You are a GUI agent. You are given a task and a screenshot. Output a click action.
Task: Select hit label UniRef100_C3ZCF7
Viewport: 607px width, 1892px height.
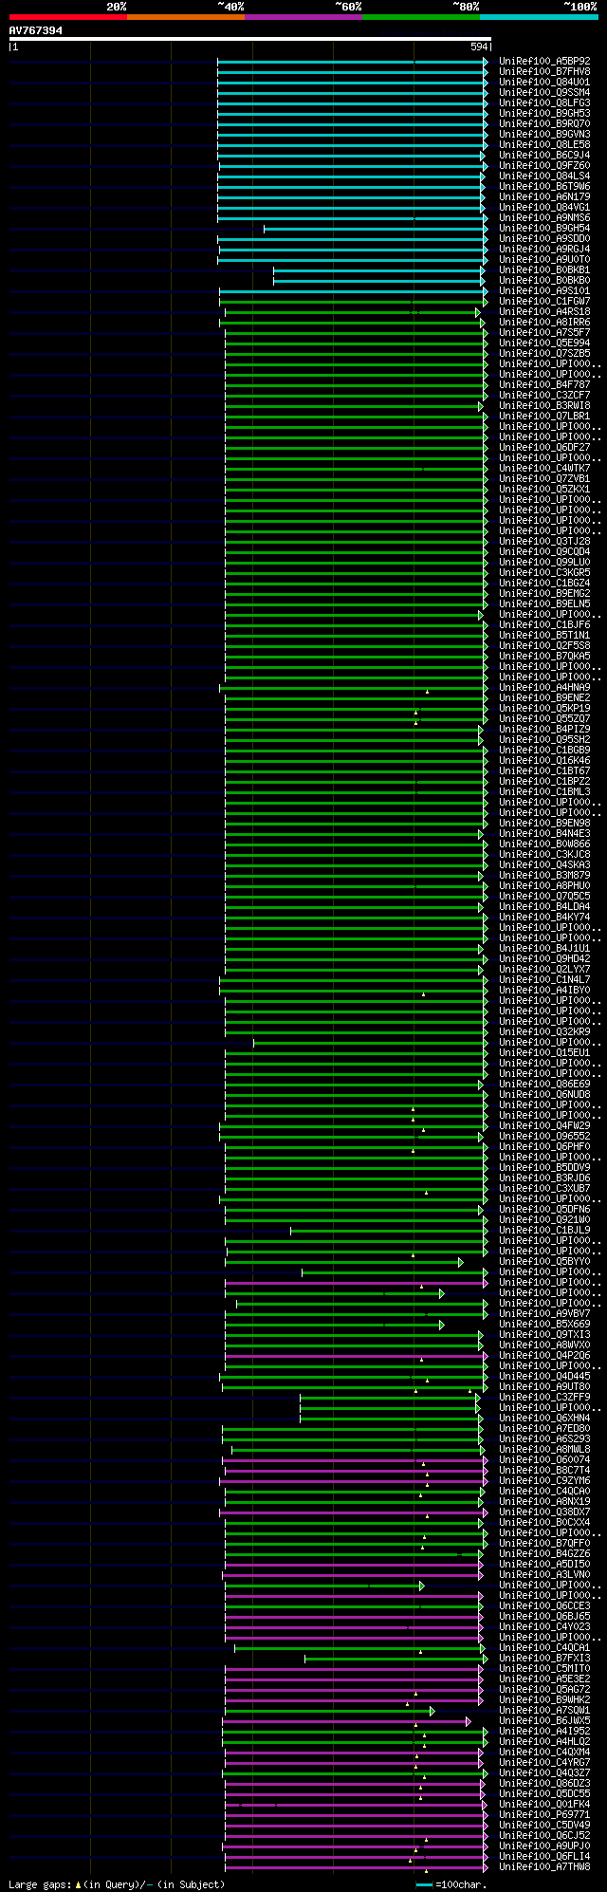(544, 396)
